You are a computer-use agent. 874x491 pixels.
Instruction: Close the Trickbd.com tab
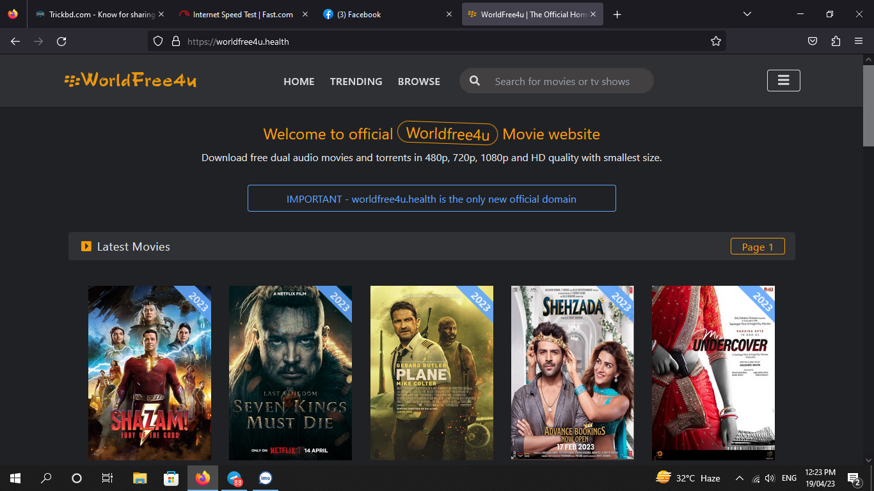pos(161,14)
